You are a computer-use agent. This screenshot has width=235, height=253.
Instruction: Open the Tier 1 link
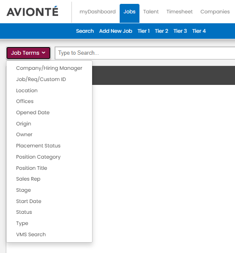(143, 31)
